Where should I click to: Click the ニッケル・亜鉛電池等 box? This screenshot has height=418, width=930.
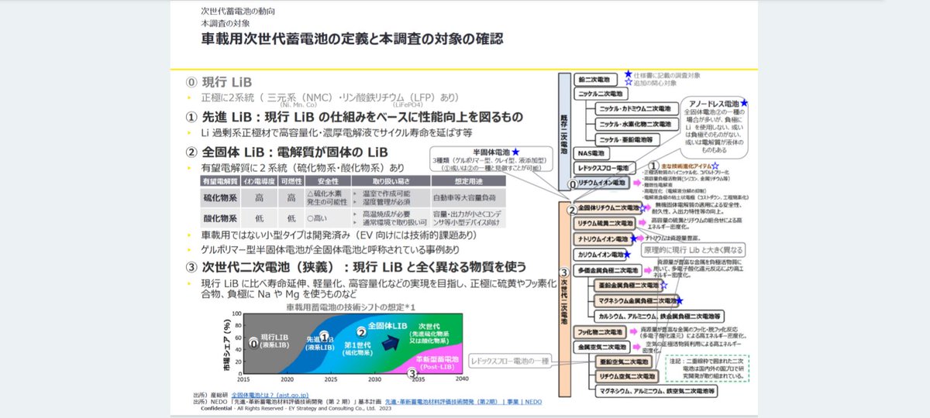(628, 139)
